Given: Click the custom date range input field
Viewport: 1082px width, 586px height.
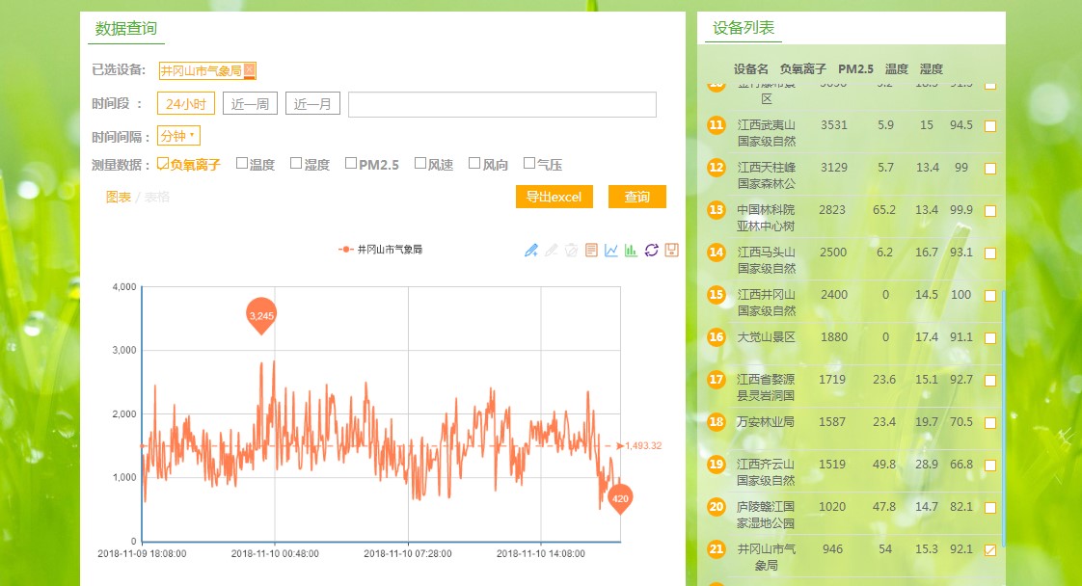Looking at the screenshot, I should coord(501,104).
